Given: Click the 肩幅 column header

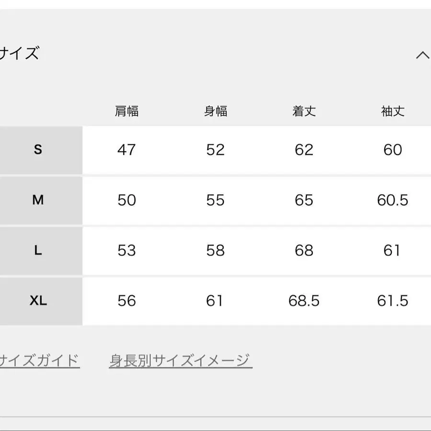Looking at the screenshot, I should point(127,111).
